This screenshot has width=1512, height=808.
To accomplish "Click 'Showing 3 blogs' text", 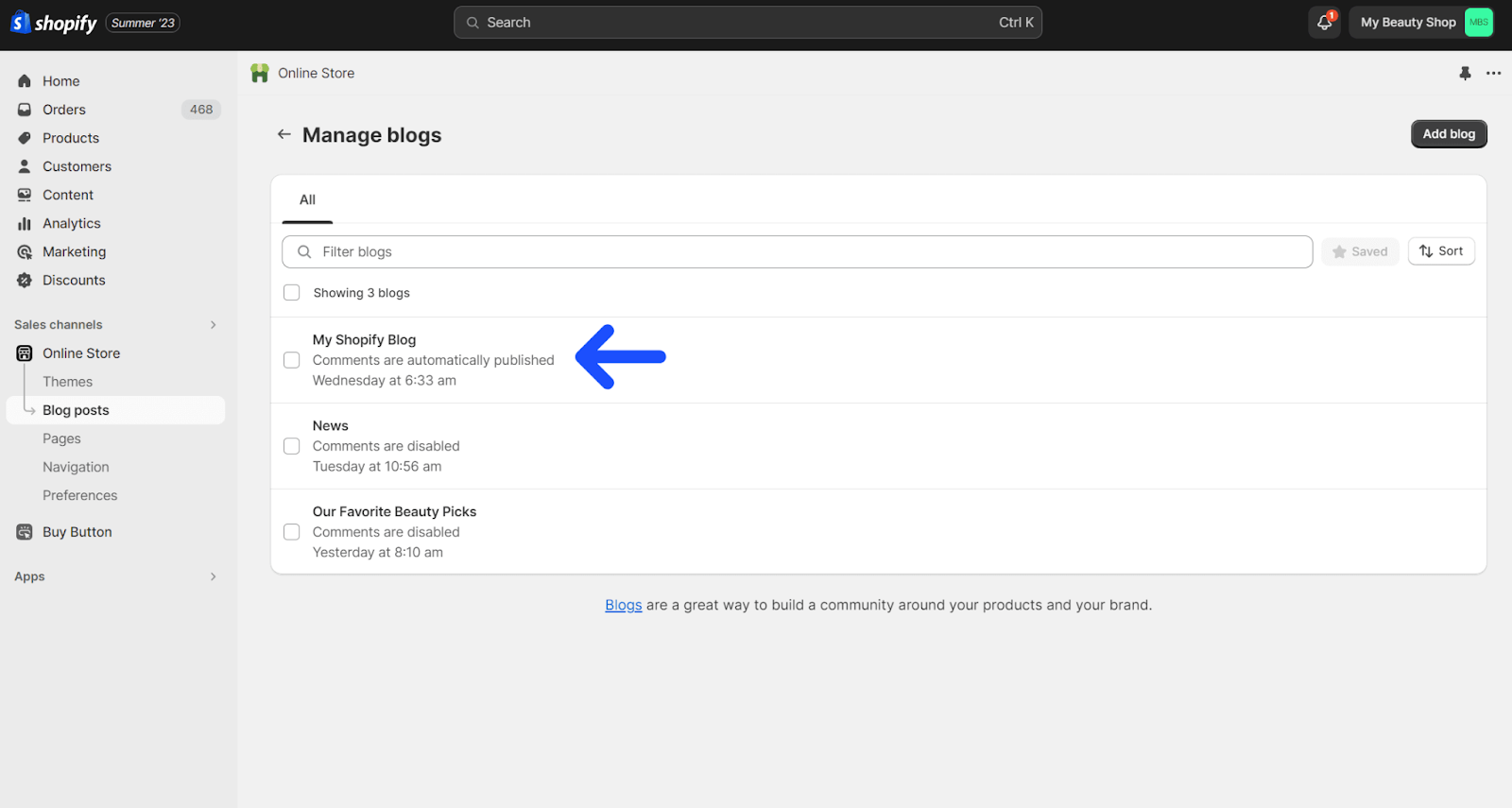I will tap(362, 293).
